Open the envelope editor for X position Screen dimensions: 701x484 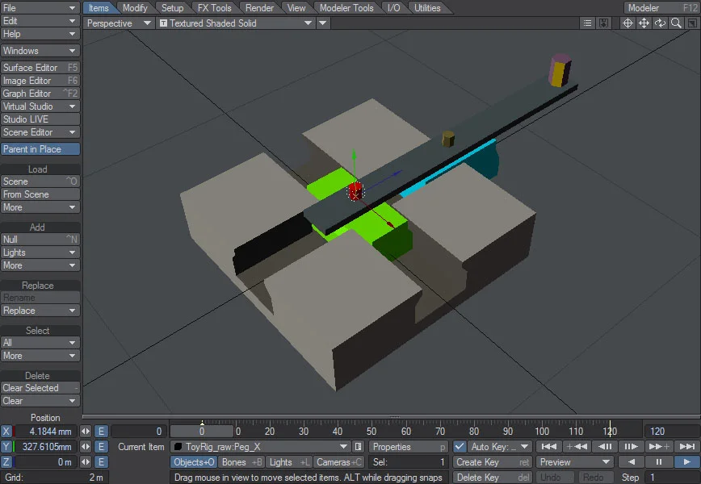(x=100, y=431)
